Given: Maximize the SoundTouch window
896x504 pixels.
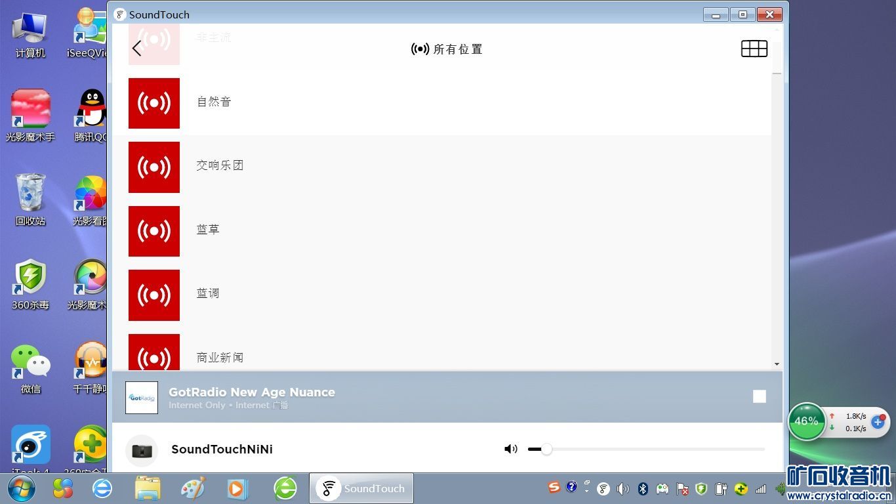Looking at the screenshot, I should (743, 14).
